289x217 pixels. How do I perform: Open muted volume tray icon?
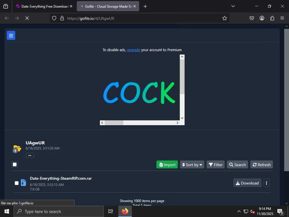tap(252, 211)
